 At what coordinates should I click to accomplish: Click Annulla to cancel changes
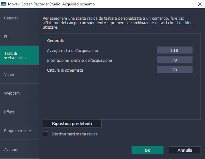point(185,150)
